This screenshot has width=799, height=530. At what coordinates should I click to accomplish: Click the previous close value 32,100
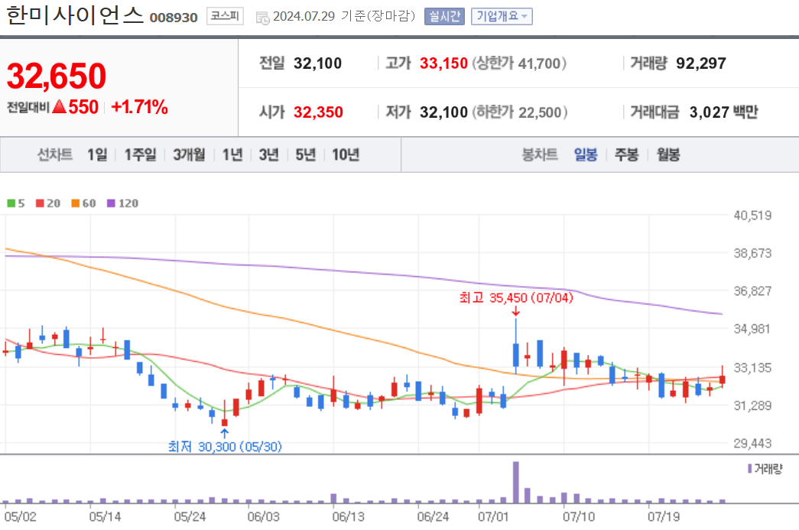click(317, 63)
